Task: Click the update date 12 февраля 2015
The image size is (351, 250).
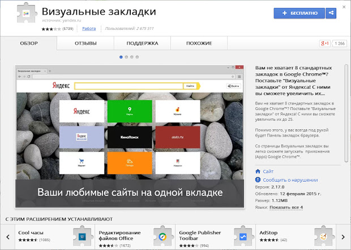Action: (301, 194)
